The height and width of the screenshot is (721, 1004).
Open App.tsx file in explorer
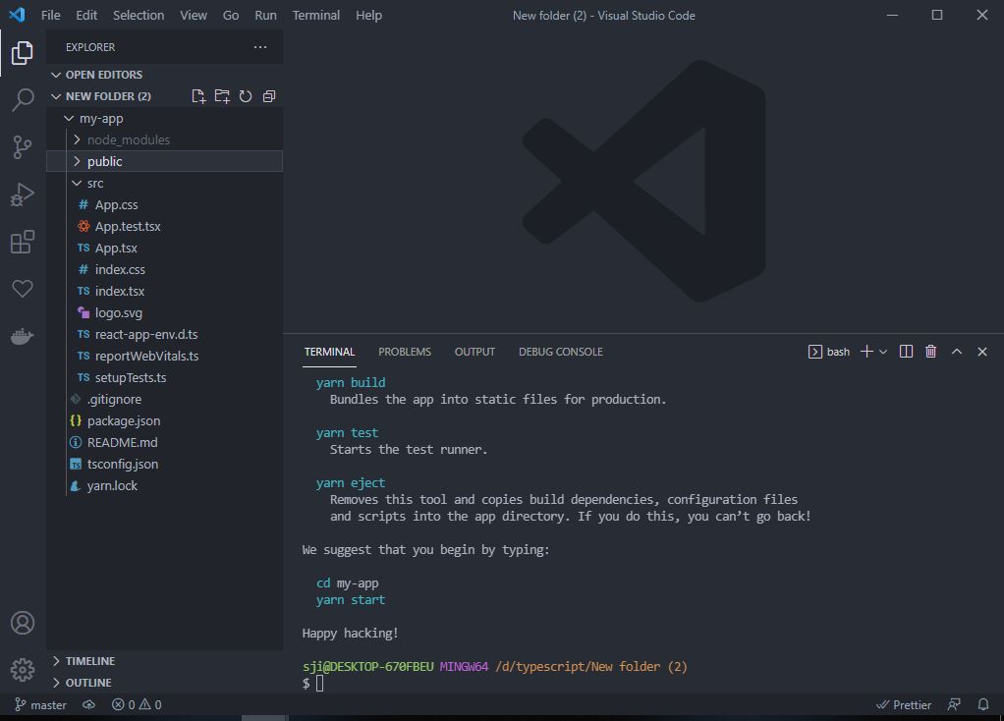[116, 248]
